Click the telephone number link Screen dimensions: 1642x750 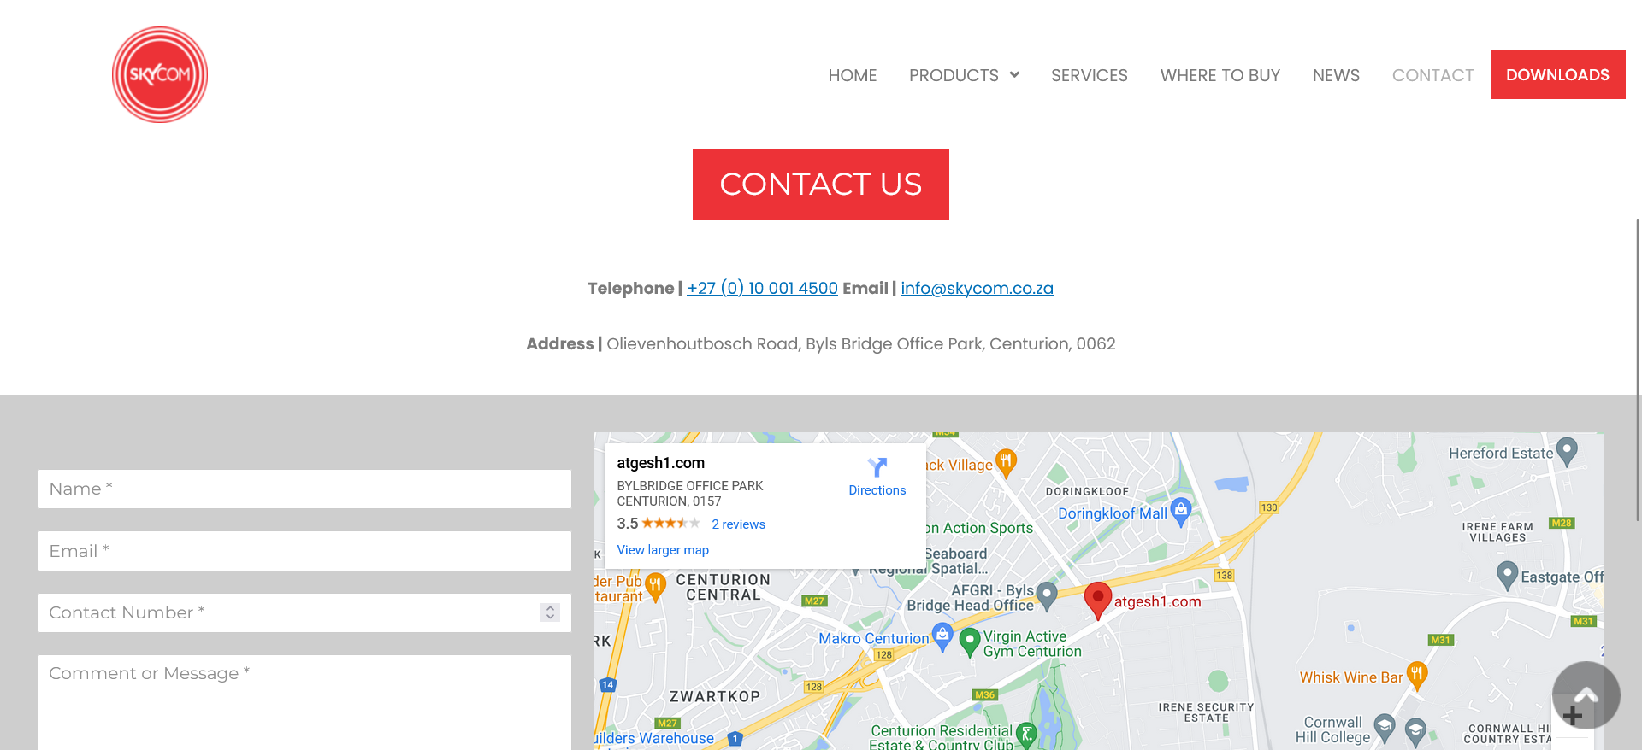pyautogui.click(x=762, y=288)
